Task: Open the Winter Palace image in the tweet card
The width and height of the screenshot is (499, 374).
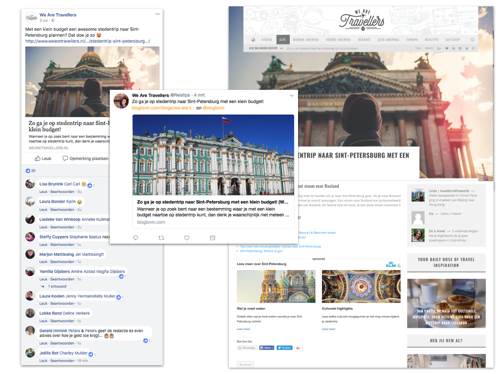Action: tap(213, 155)
